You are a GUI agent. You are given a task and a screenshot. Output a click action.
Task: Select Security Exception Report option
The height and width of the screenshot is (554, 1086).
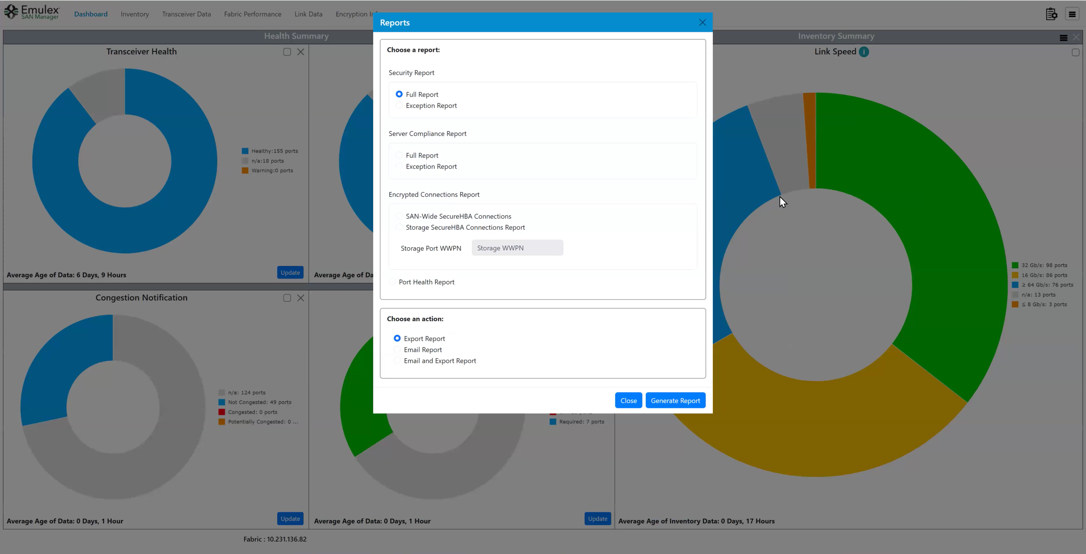[x=399, y=105]
